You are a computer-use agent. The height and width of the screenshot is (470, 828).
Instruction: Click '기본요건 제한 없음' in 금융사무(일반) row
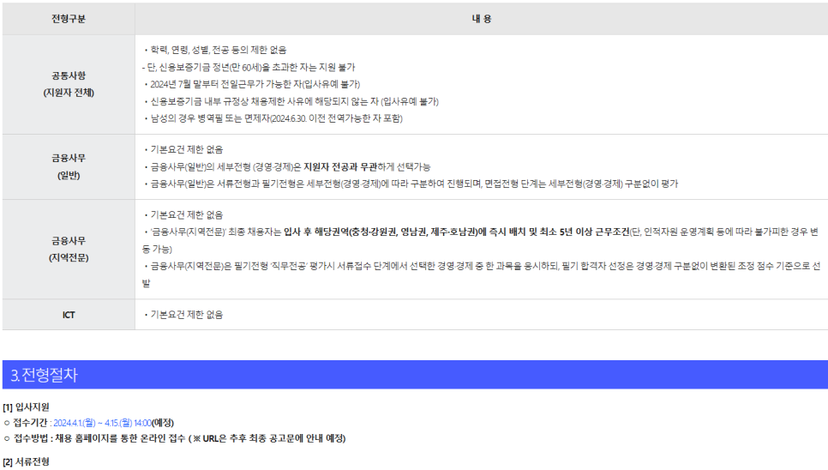[x=183, y=149]
